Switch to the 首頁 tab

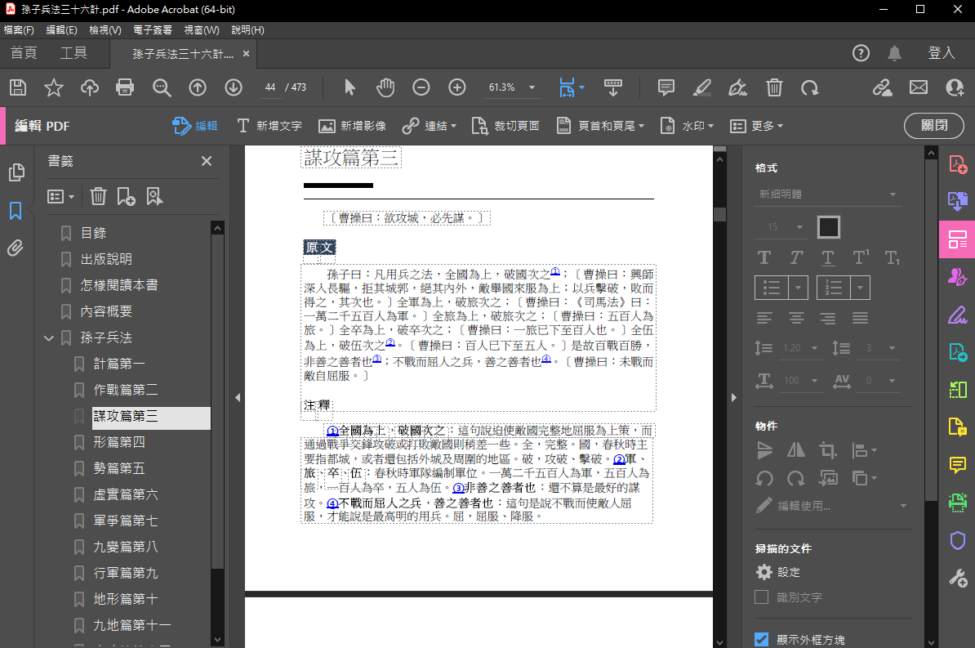click(24, 53)
